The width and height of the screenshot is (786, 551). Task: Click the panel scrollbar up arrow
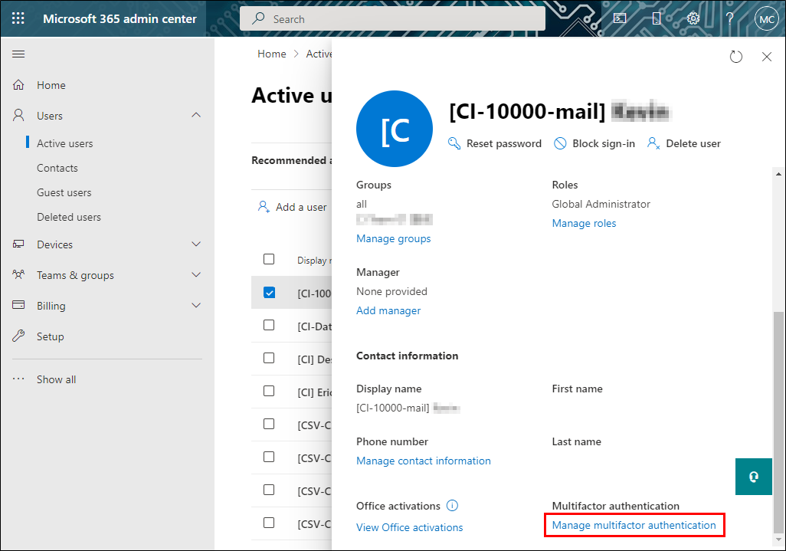coord(778,174)
